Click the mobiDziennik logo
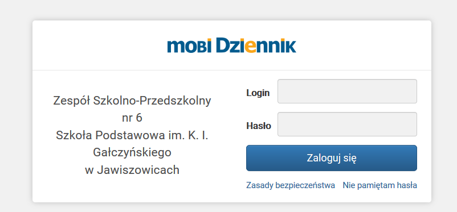This screenshot has height=212, width=457. click(x=232, y=45)
